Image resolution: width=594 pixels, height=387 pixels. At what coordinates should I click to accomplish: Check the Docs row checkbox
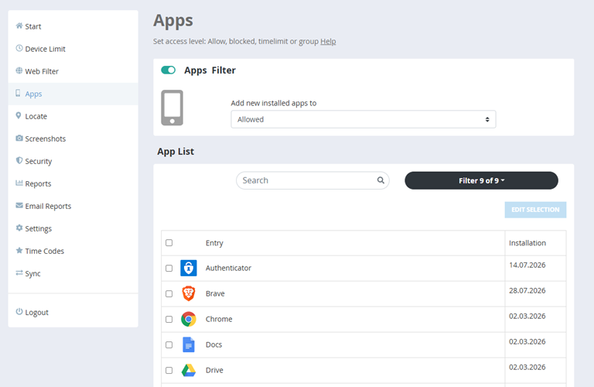169,344
